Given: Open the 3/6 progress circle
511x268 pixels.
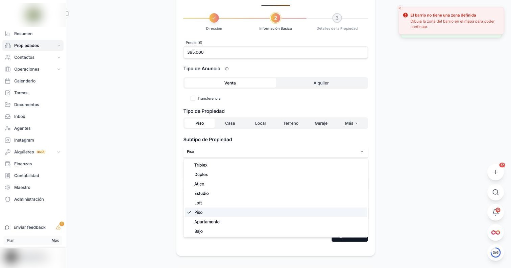Looking at the screenshot, I should coord(495,252).
